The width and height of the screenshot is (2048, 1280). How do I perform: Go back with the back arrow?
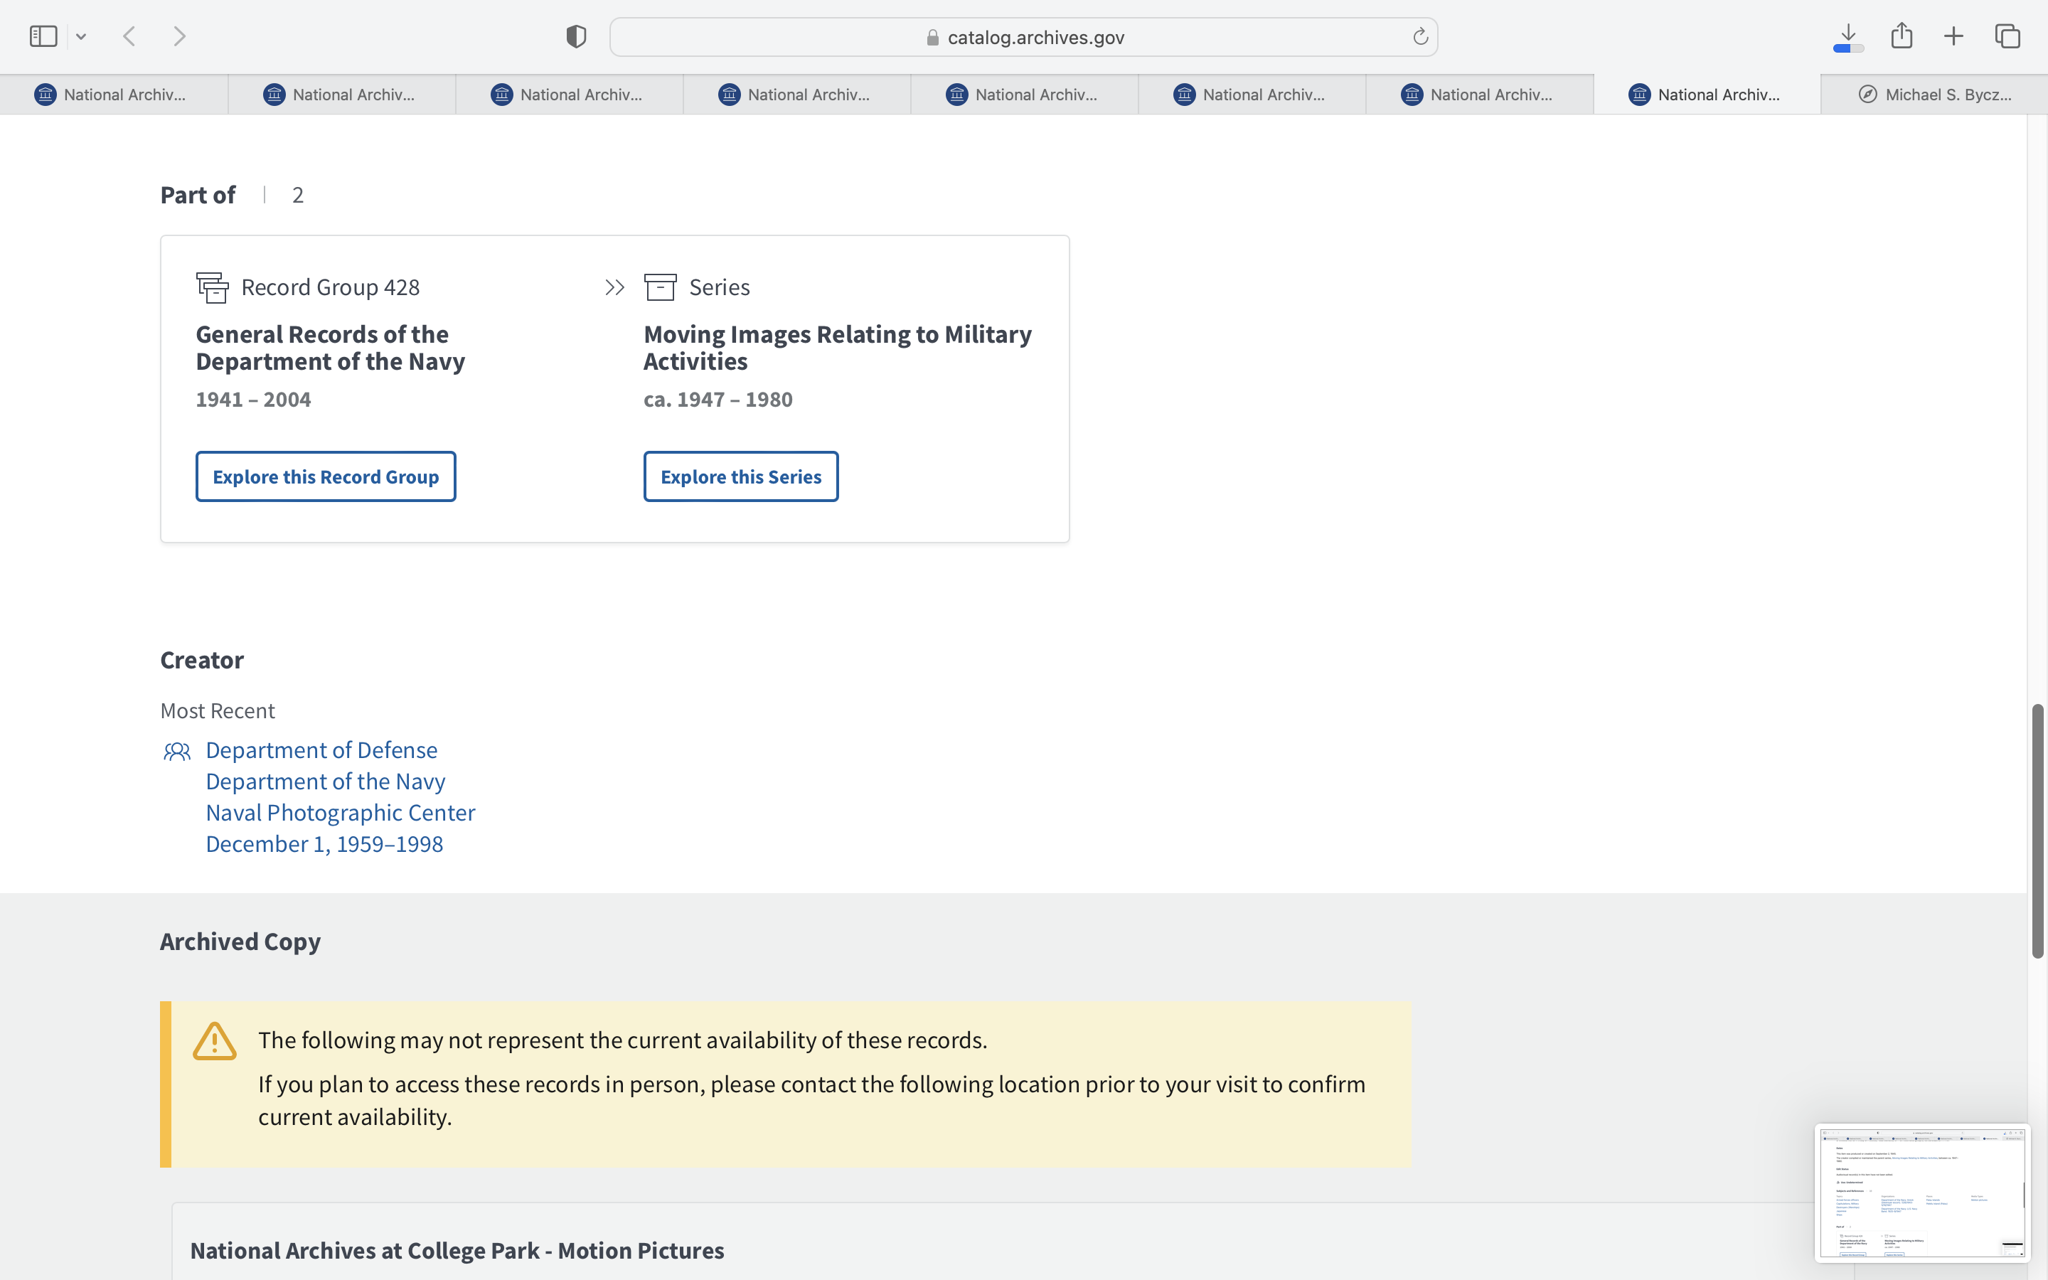pyautogui.click(x=129, y=36)
